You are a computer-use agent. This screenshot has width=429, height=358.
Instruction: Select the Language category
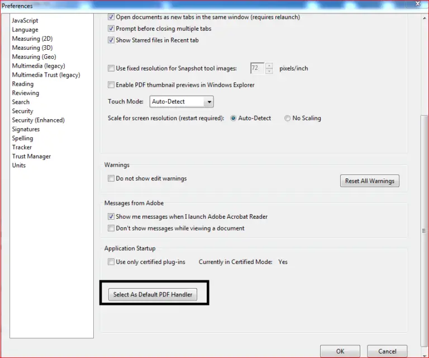click(x=25, y=30)
